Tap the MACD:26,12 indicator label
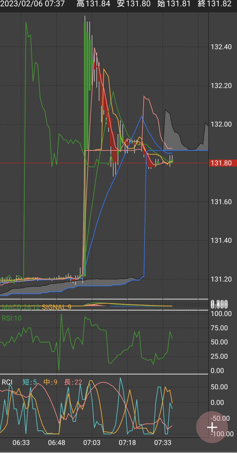237x453 pixels. [x=21, y=307]
